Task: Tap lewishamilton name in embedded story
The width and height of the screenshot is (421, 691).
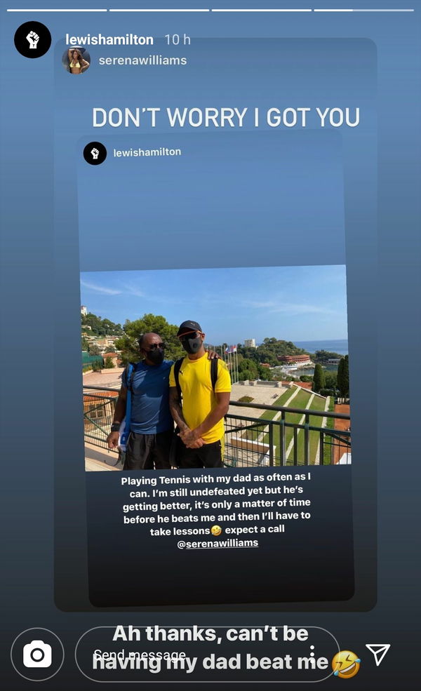Action: click(147, 152)
